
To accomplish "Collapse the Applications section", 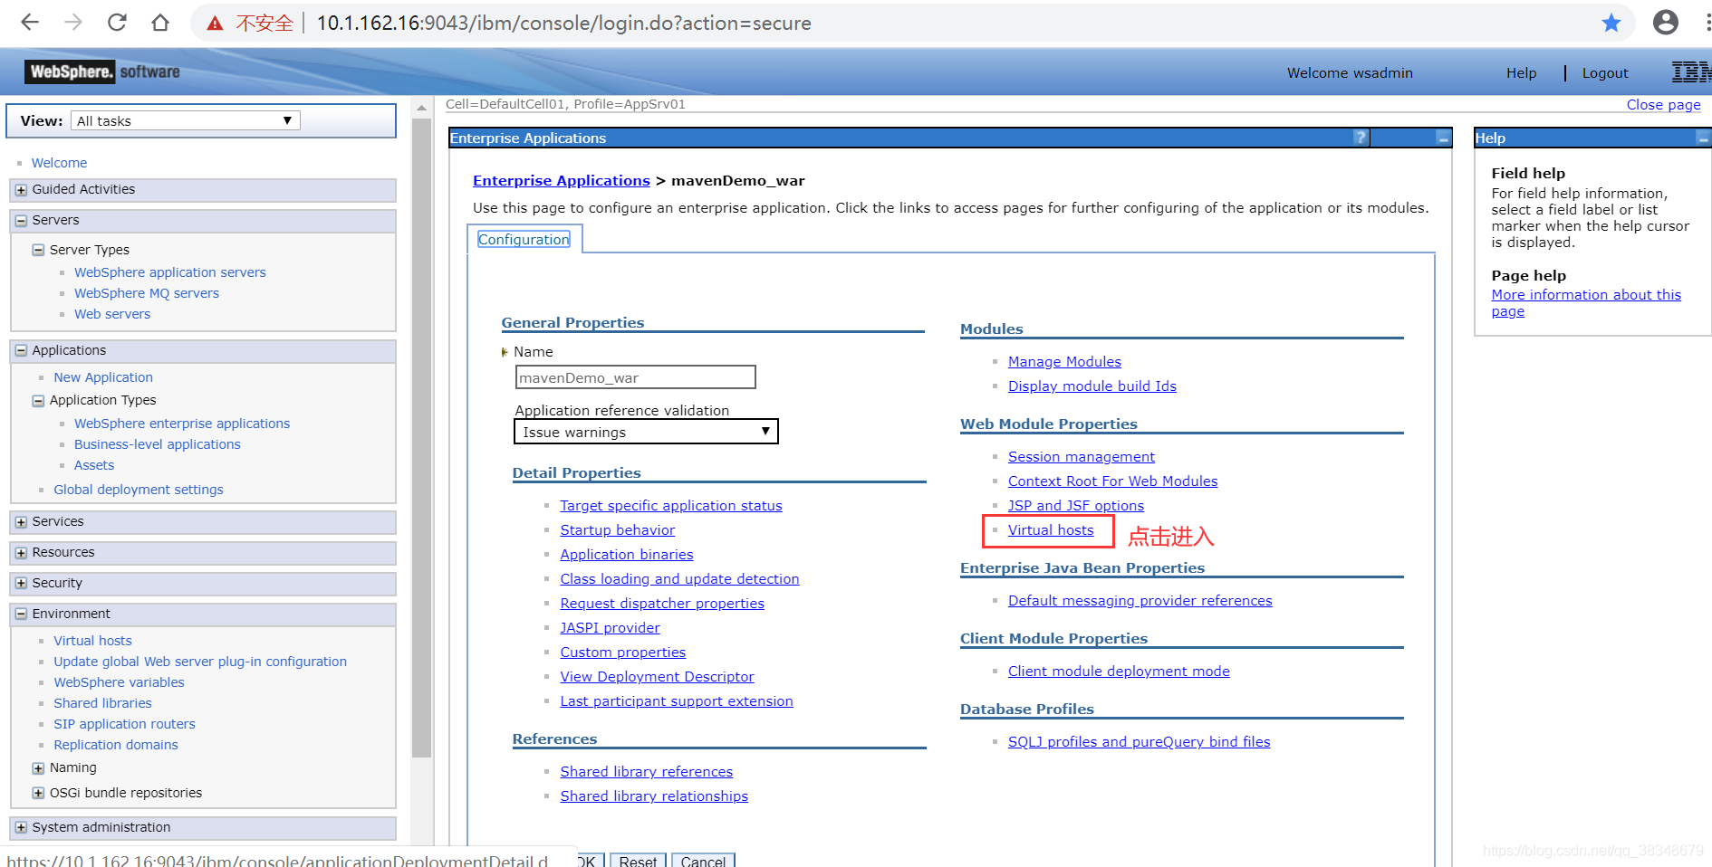I will pyautogui.click(x=21, y=351).
